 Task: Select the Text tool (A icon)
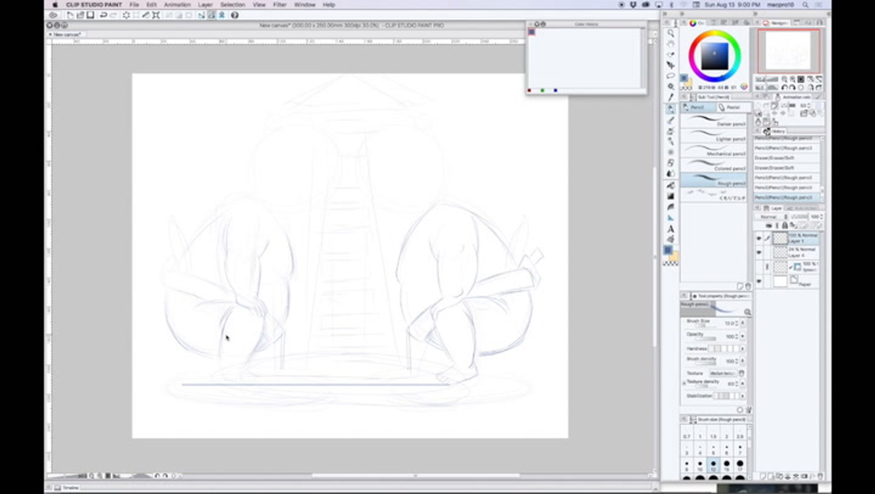click(x=670, y=229)
